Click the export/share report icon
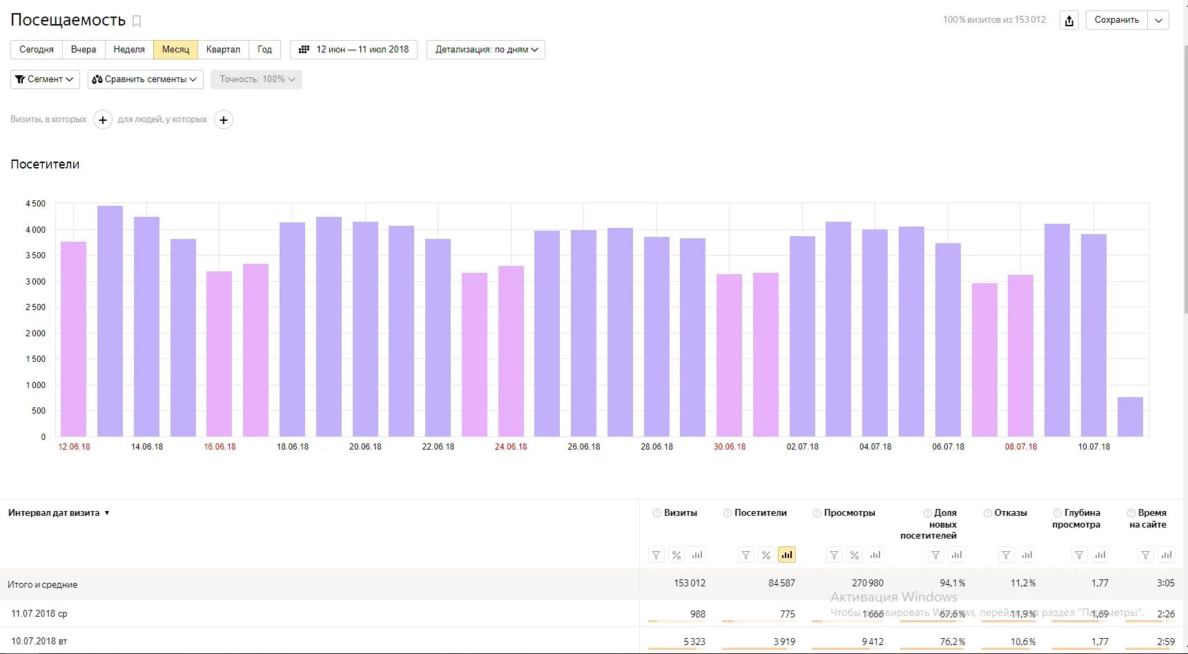Viewport: 1188px width, 654px height. point(1069,20)
